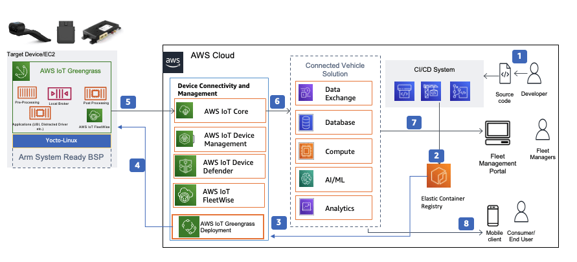Click the 'Post Processing' caption
The width and height of the screenshot is (577, 262).
(95, 103)
